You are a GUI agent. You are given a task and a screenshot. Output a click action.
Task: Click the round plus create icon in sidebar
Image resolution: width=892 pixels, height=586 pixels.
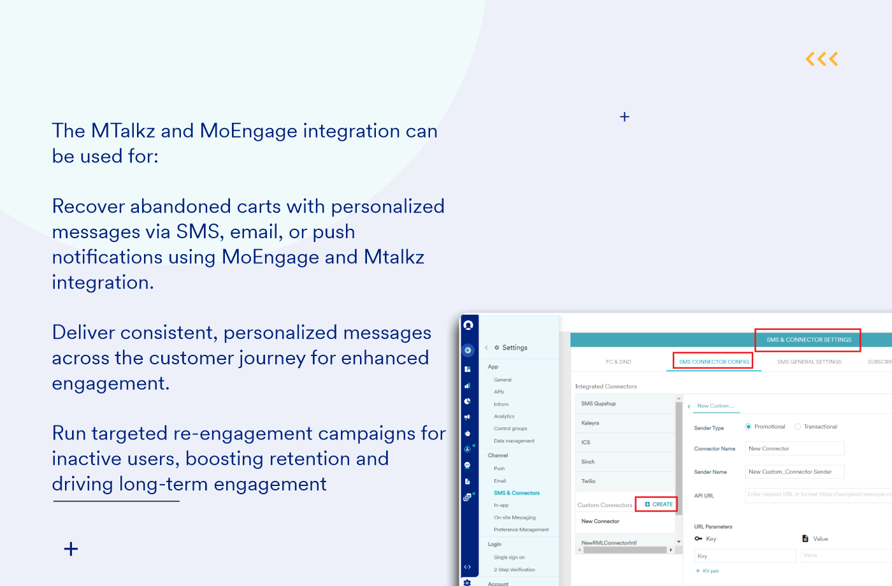pos(468,350)
